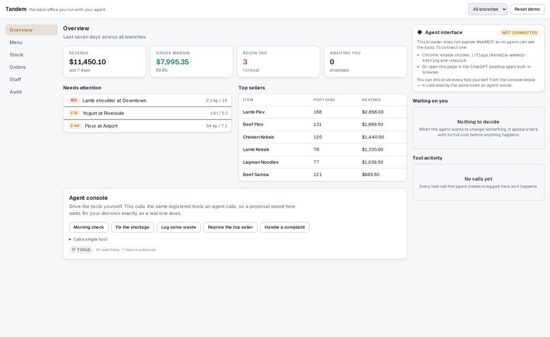Open Yogurt at Riverside alert row
The image size is (550, 337).
coord(147,113)
